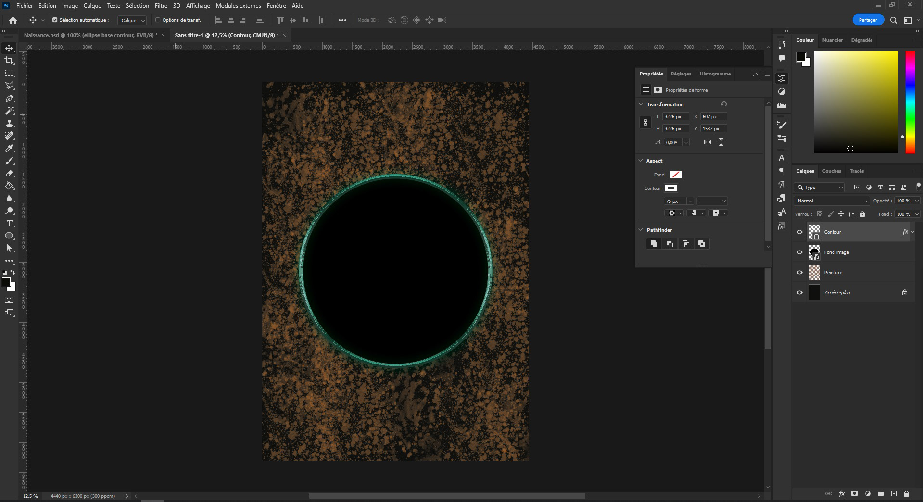Open the Filtre menu
Image resolution: width=923 pixels, height=502 pixels.
(x=161, y=6)
